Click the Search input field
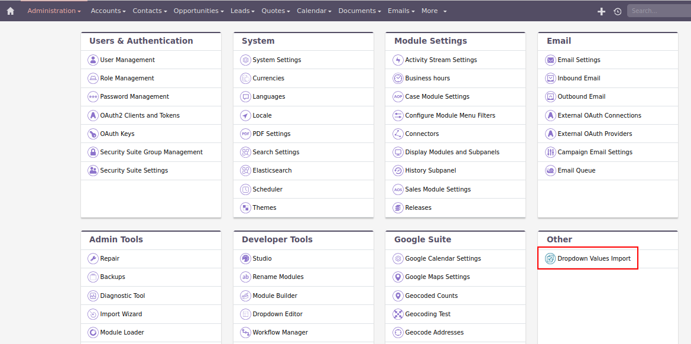 (x=658, y=11)
